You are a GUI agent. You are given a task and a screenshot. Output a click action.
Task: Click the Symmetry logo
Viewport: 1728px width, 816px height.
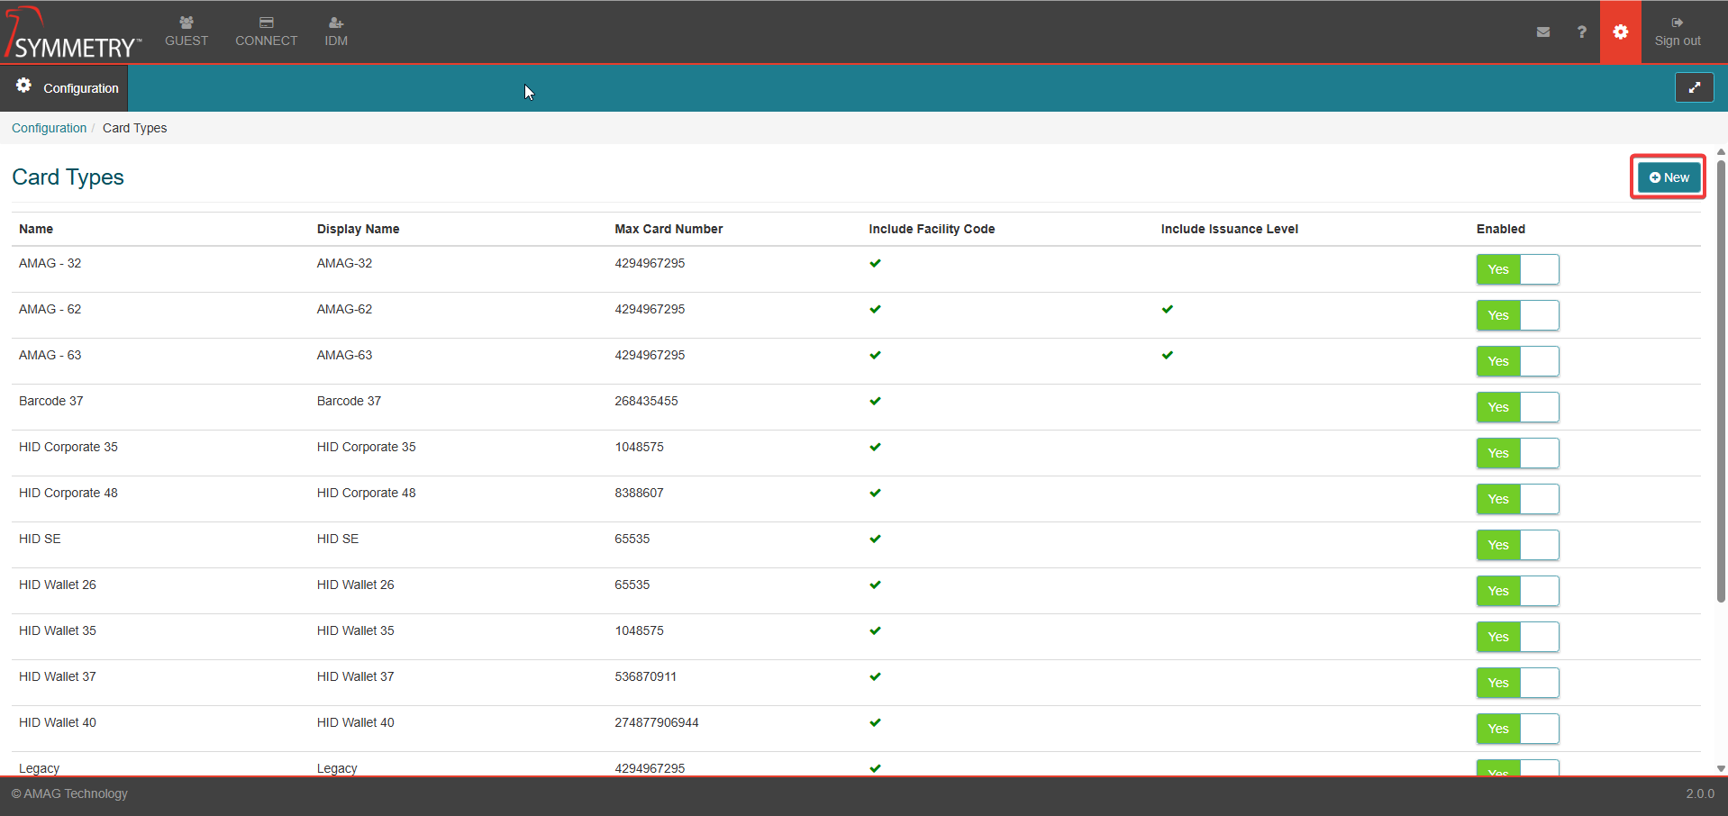pyautogui.click(x=74, y=34)
